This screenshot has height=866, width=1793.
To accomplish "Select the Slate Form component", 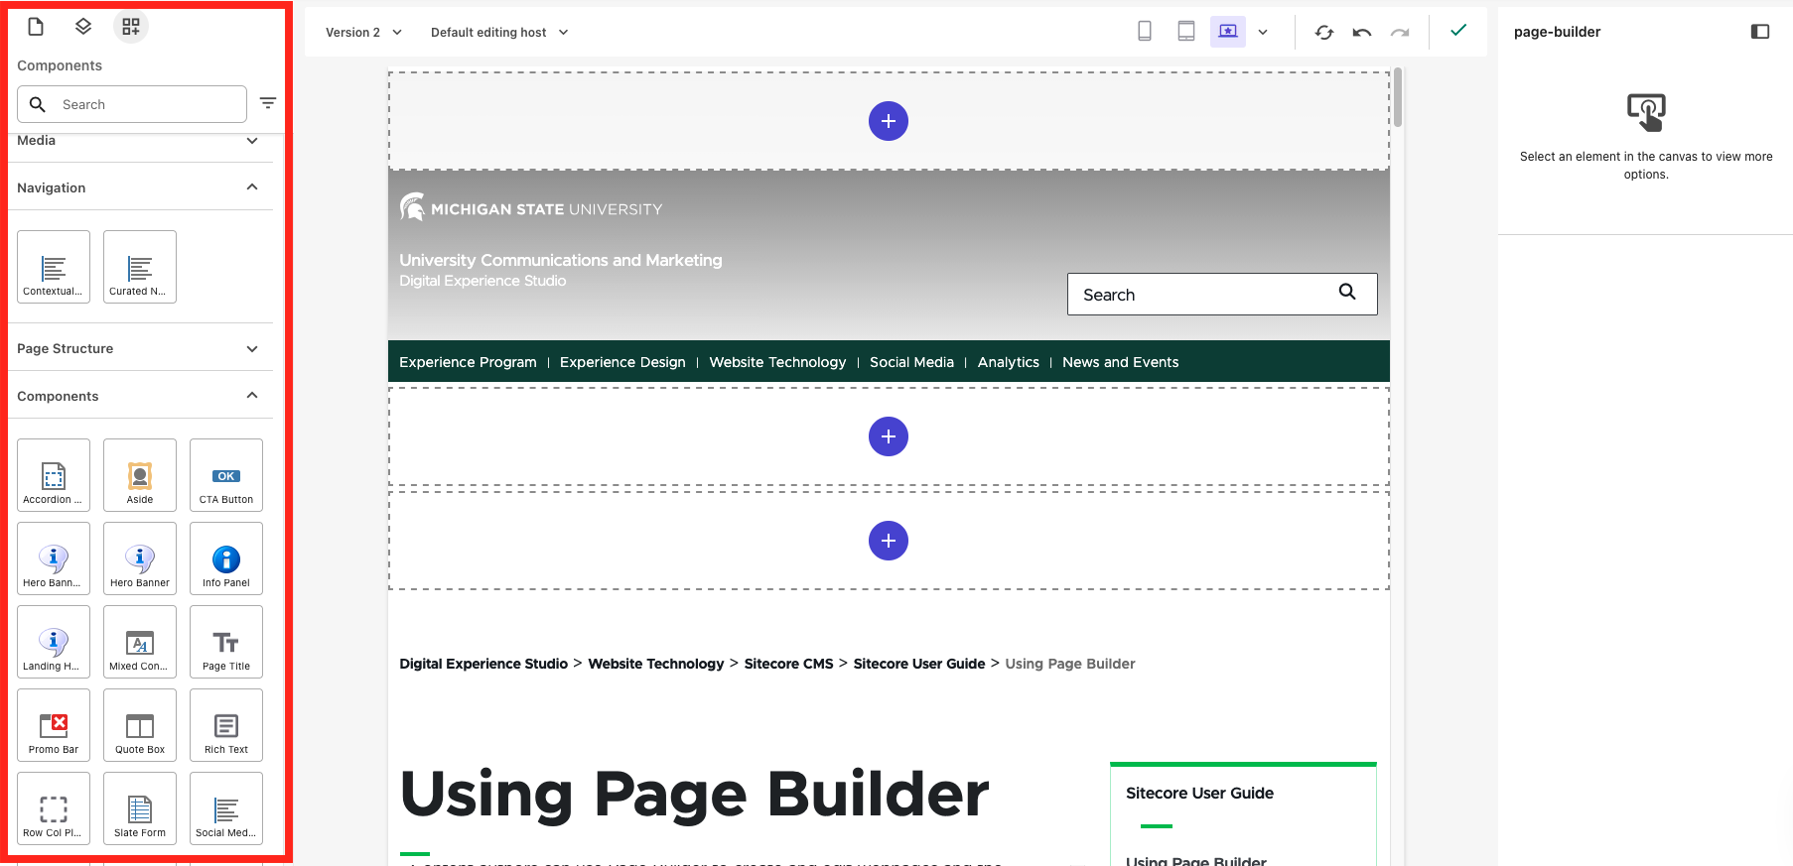I will (x=140, y=808).
